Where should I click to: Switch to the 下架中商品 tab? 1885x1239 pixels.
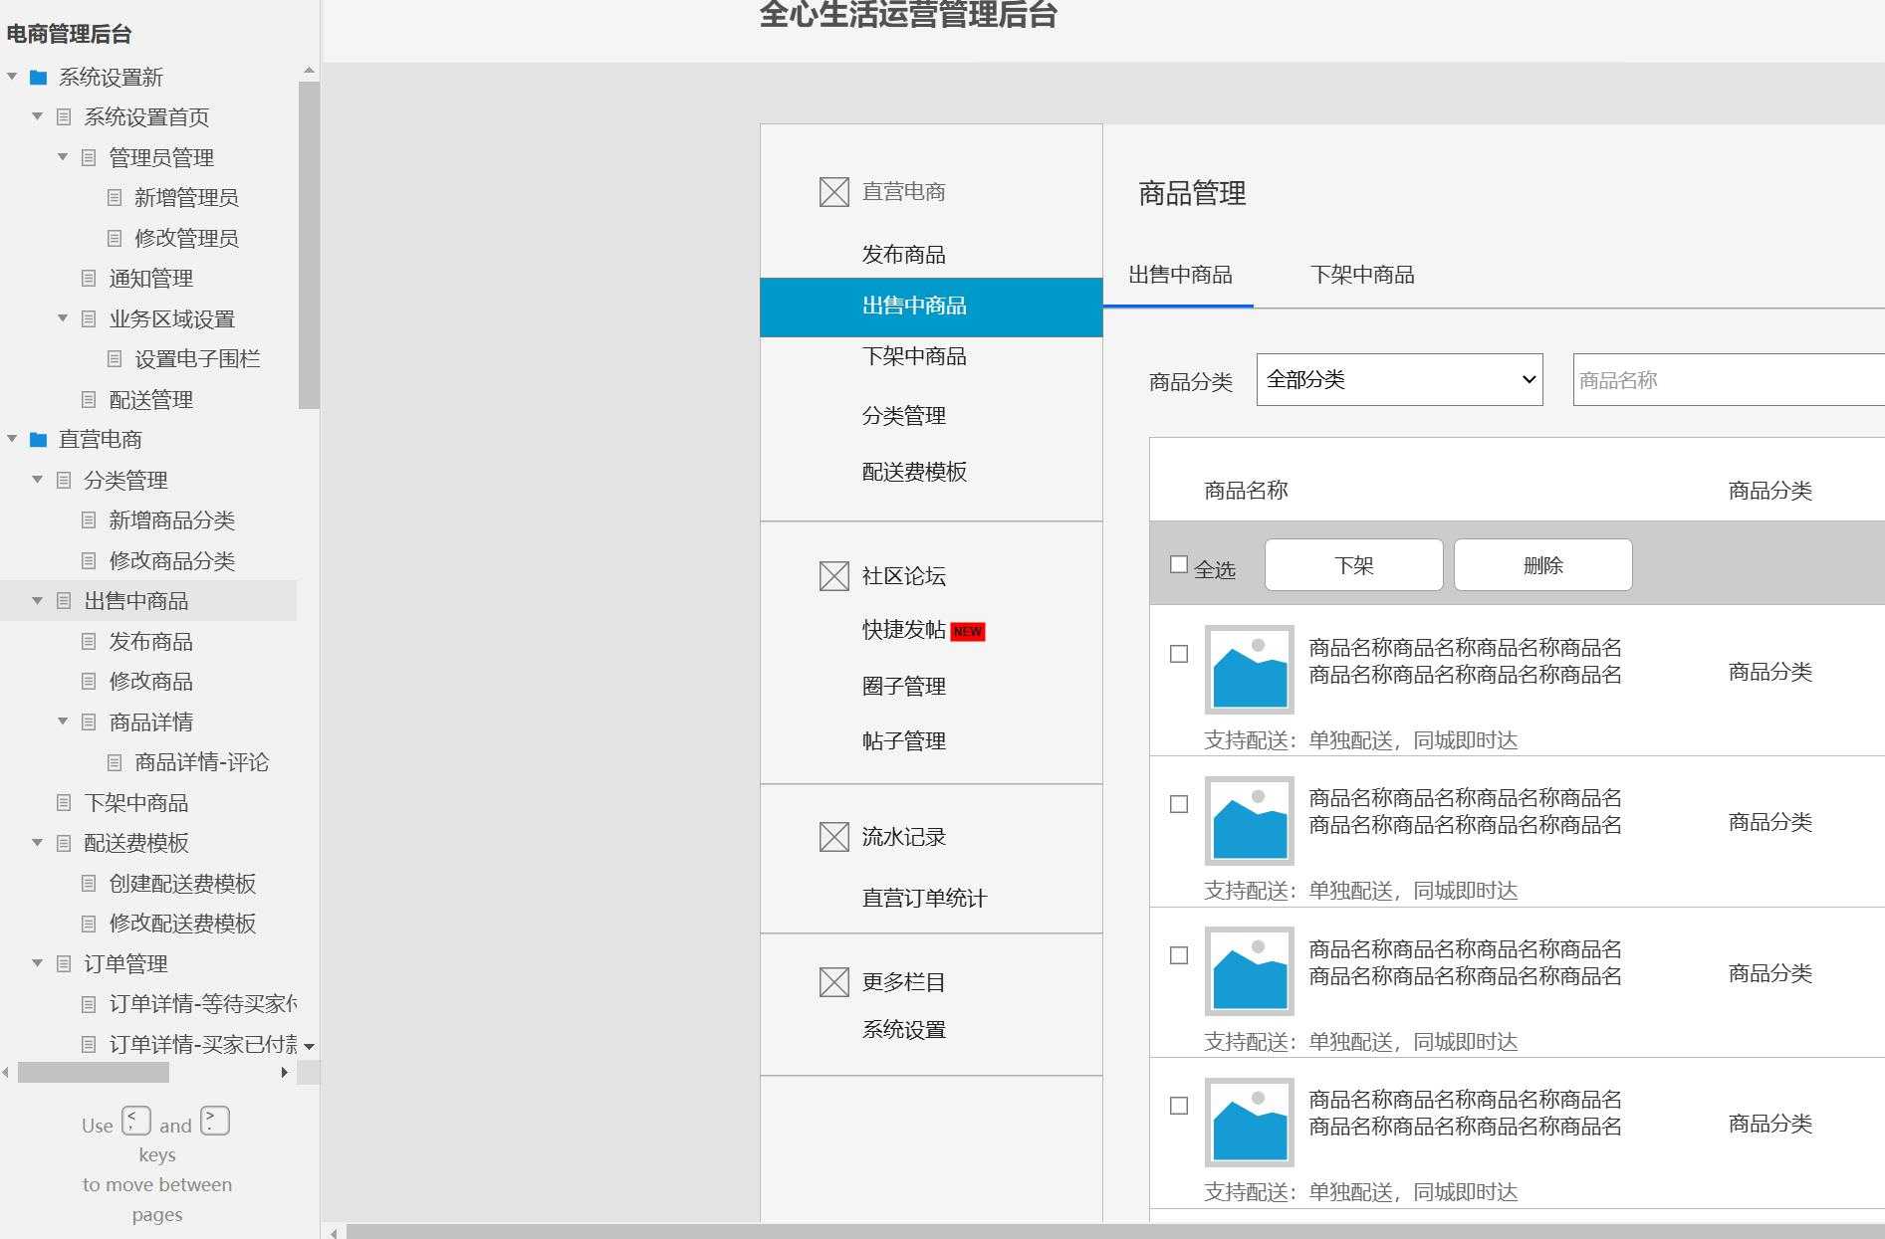click(x=1362, y=275)
